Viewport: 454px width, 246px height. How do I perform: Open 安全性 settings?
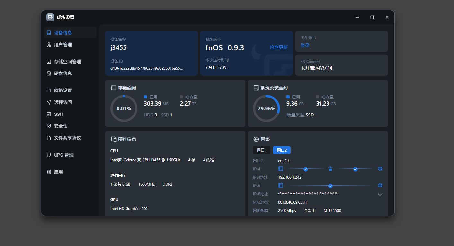pyautogui.click(x=70, y=126)
